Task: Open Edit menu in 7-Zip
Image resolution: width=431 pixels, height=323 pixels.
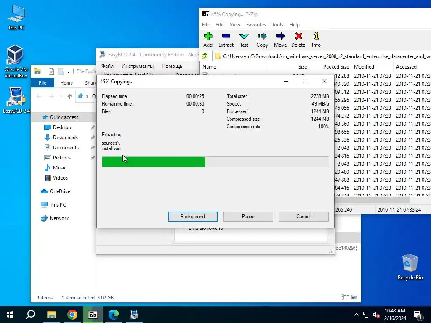Action: pyautogui.click(x=219, y=25)
